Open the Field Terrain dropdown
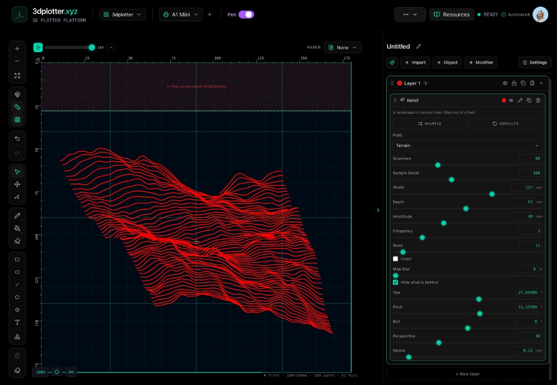Viewport: 557px width, 385px height. (467, 146)
